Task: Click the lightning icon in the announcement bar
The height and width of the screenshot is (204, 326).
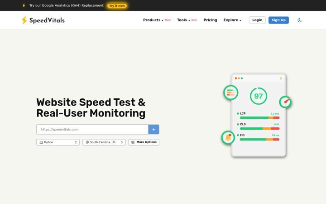Action: [24, 5]
